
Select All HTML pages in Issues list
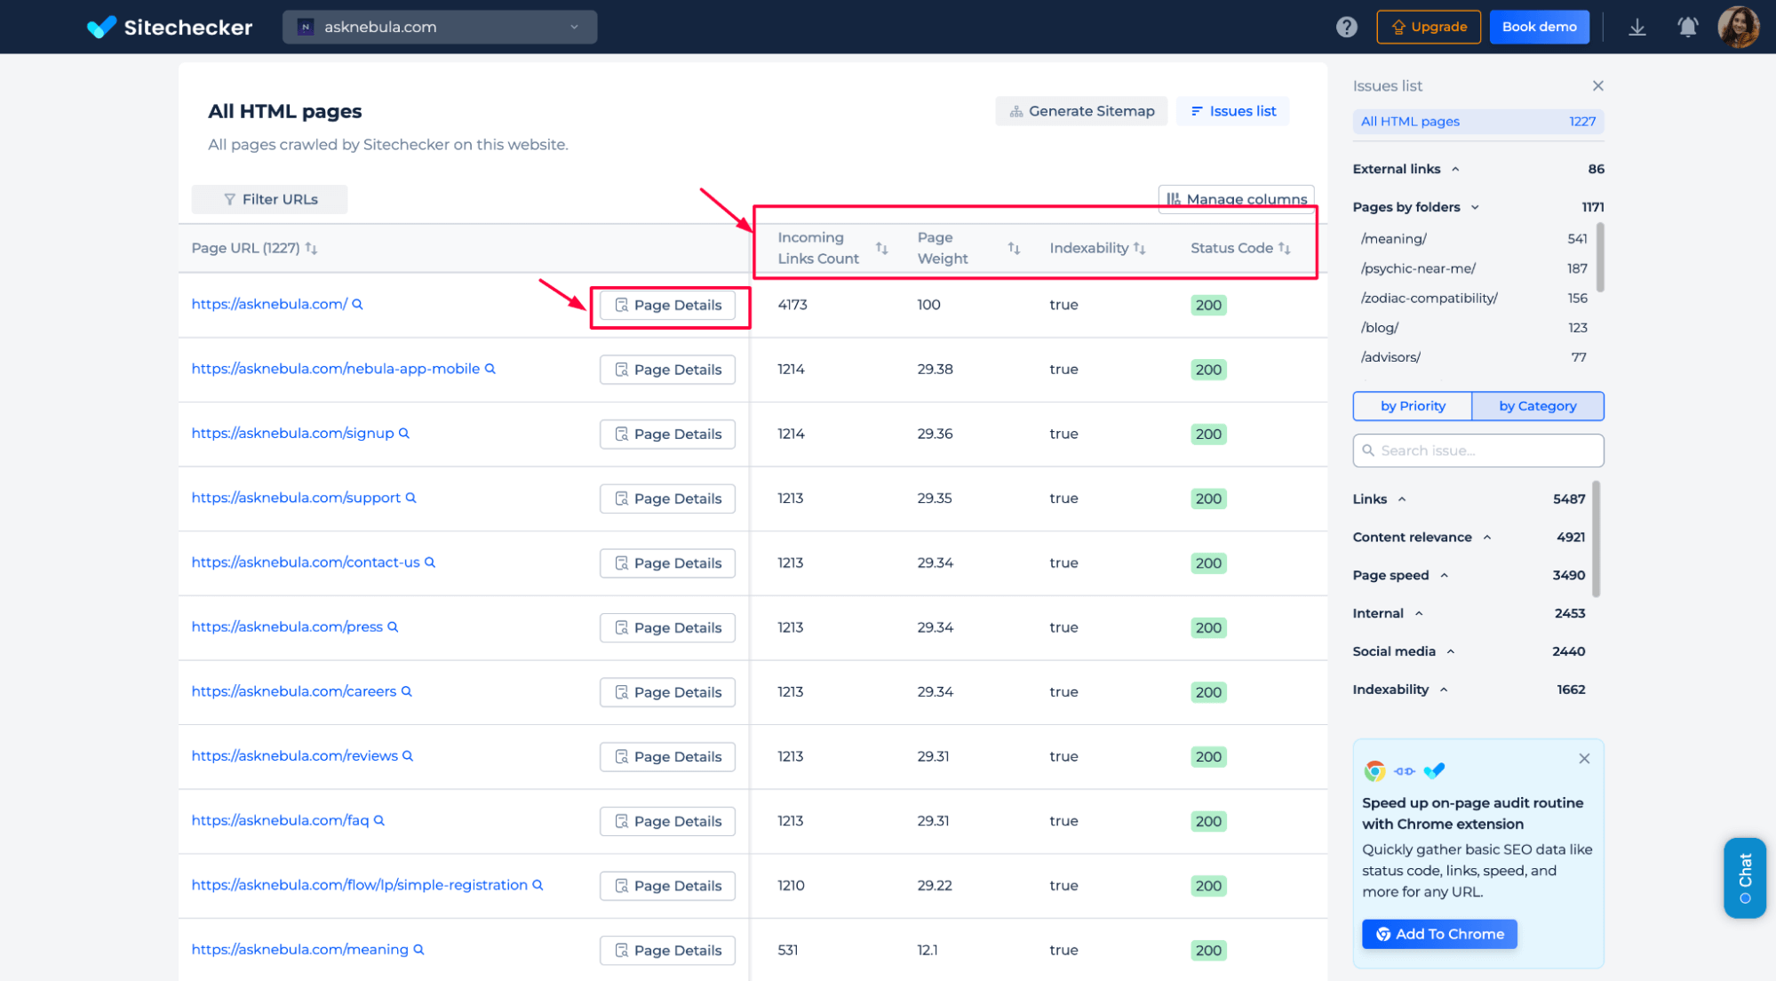pyautogui.click(x=1478, y=122)
